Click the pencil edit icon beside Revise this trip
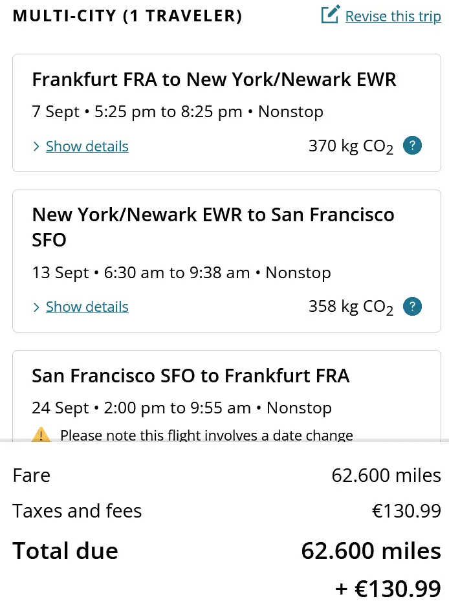Viewport: 449px width, 601px height. (x=331, y=15)
